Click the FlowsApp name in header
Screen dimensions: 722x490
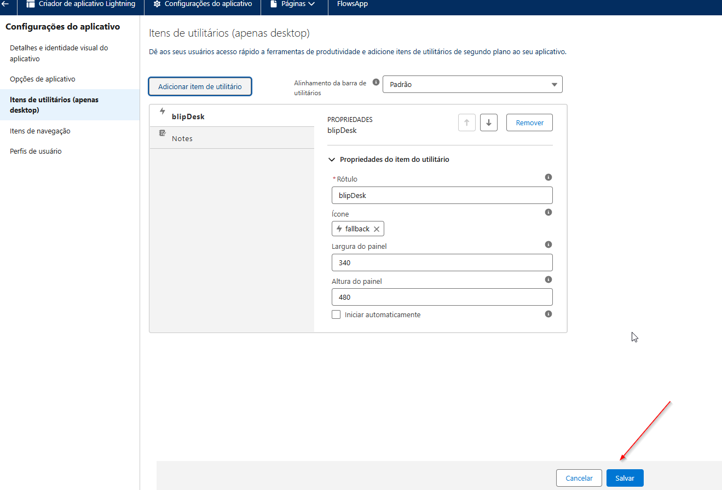[353, 4]
